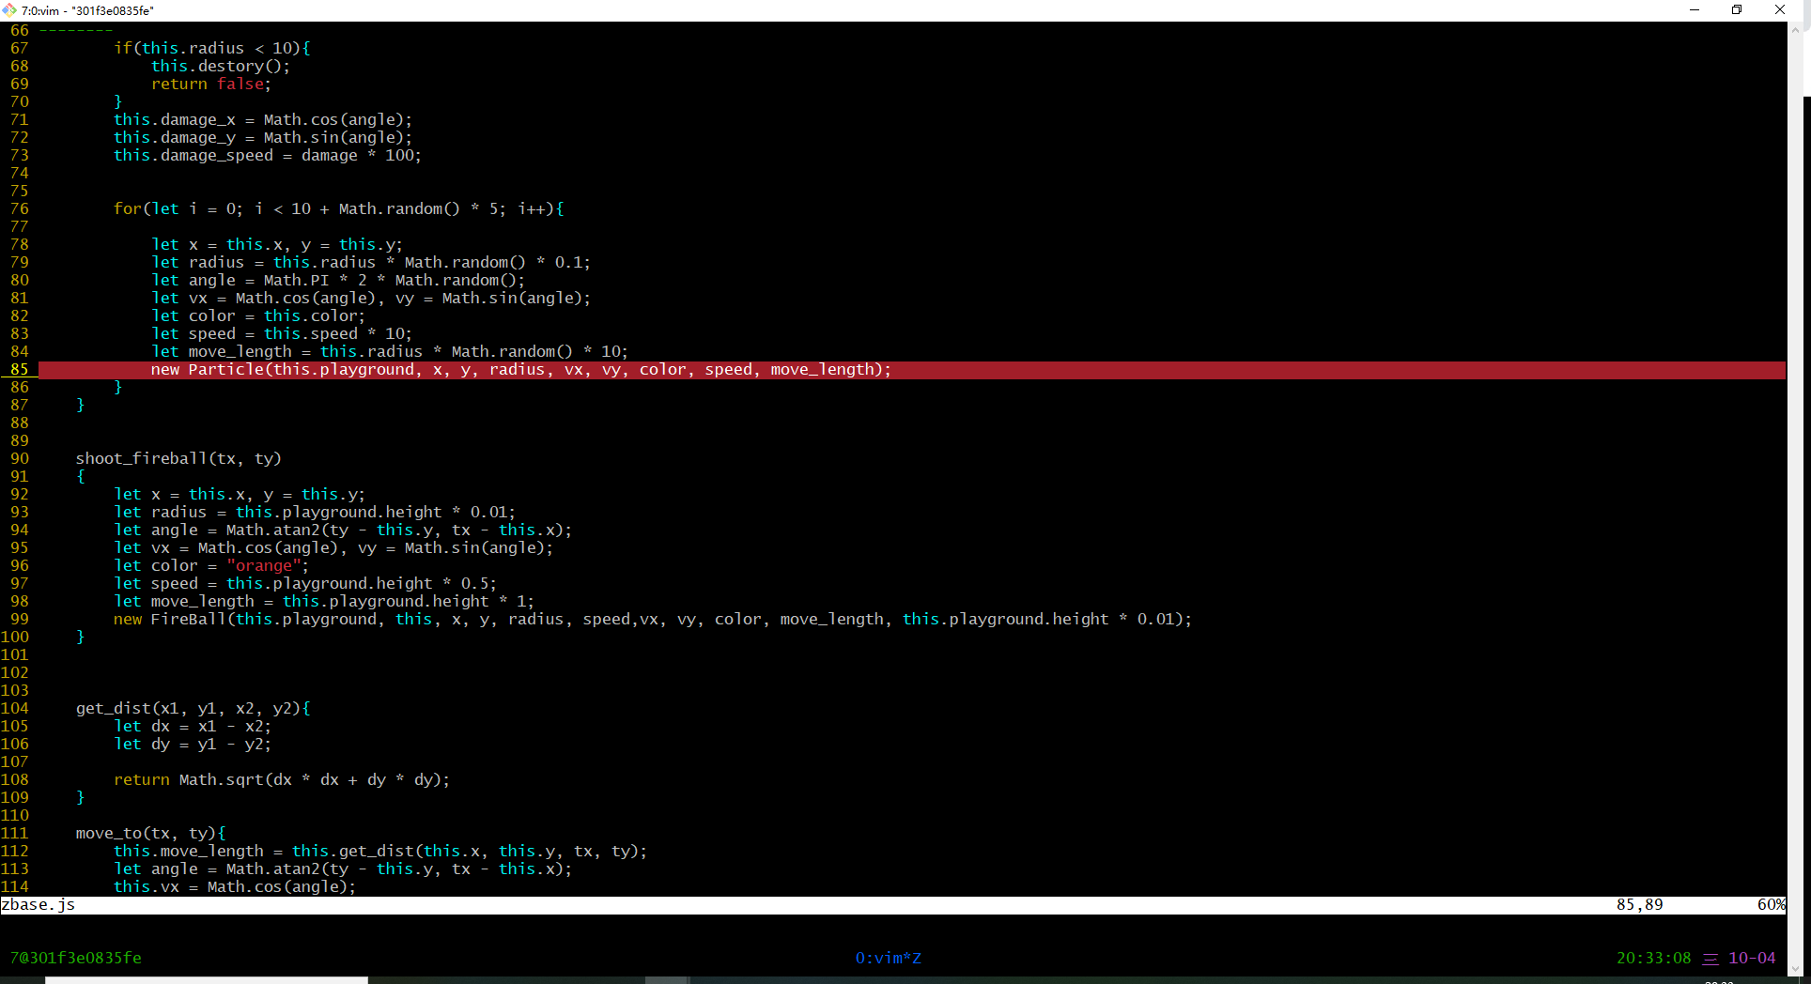
Task: Click the tmux date 10-04
Action: [x=1752, y=958]
